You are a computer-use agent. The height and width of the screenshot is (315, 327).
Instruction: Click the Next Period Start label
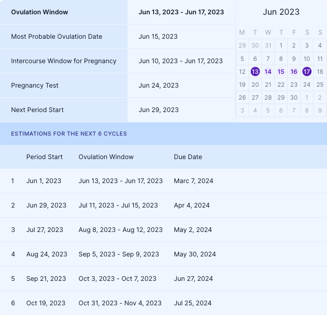(37, 110)
